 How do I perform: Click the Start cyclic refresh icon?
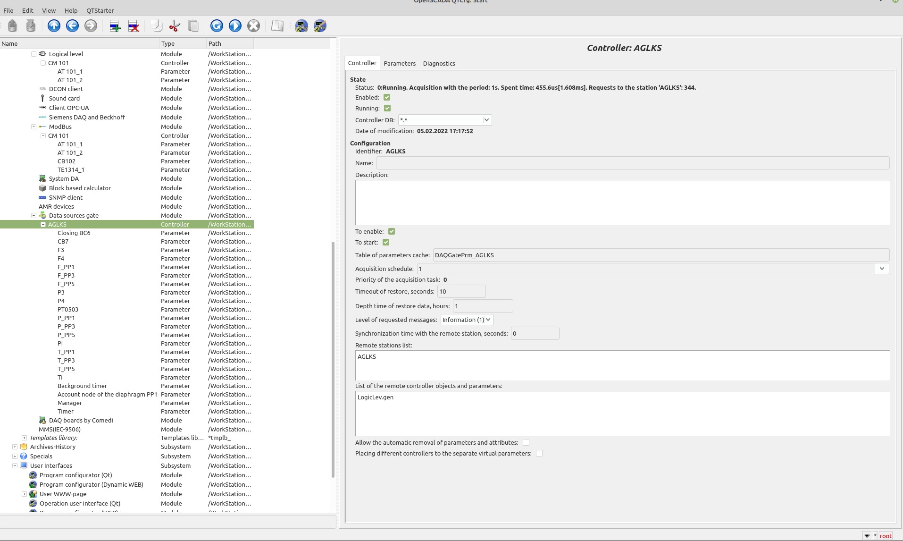coord(235,26)
